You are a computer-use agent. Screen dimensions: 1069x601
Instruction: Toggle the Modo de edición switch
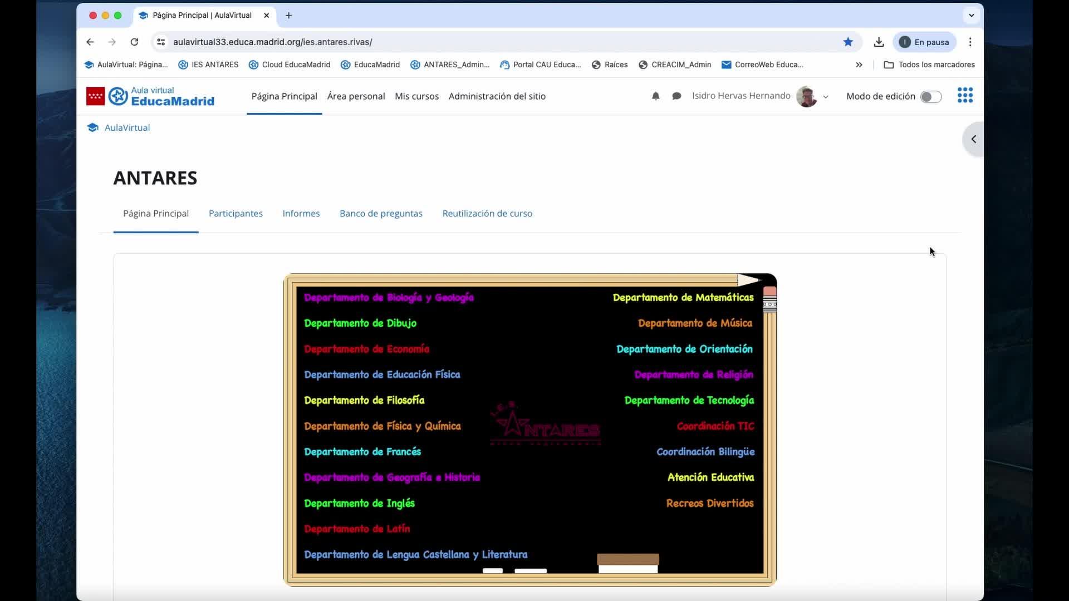click(x=930, y=97)
